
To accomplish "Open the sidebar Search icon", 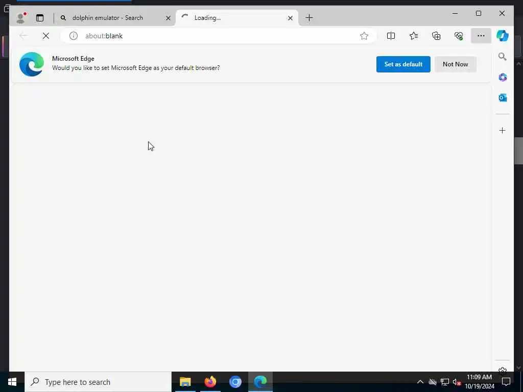I will coord(503,57).
